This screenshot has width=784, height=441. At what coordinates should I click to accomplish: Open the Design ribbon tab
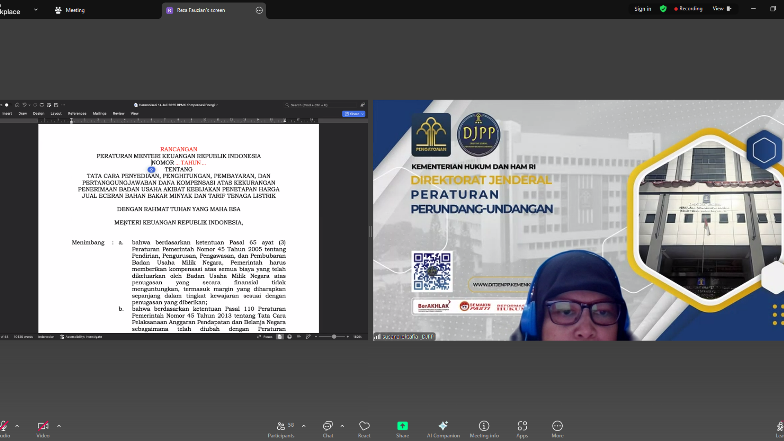[x=38, y=114]
